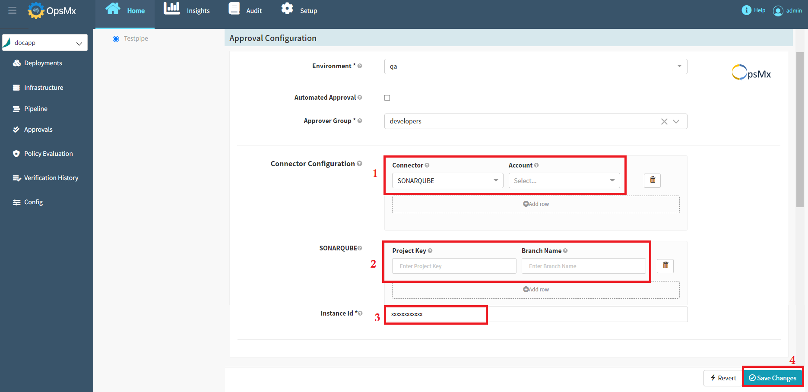Switch to the Insights tab
Viewport: 808px width, 392px height.
(187, 11)
